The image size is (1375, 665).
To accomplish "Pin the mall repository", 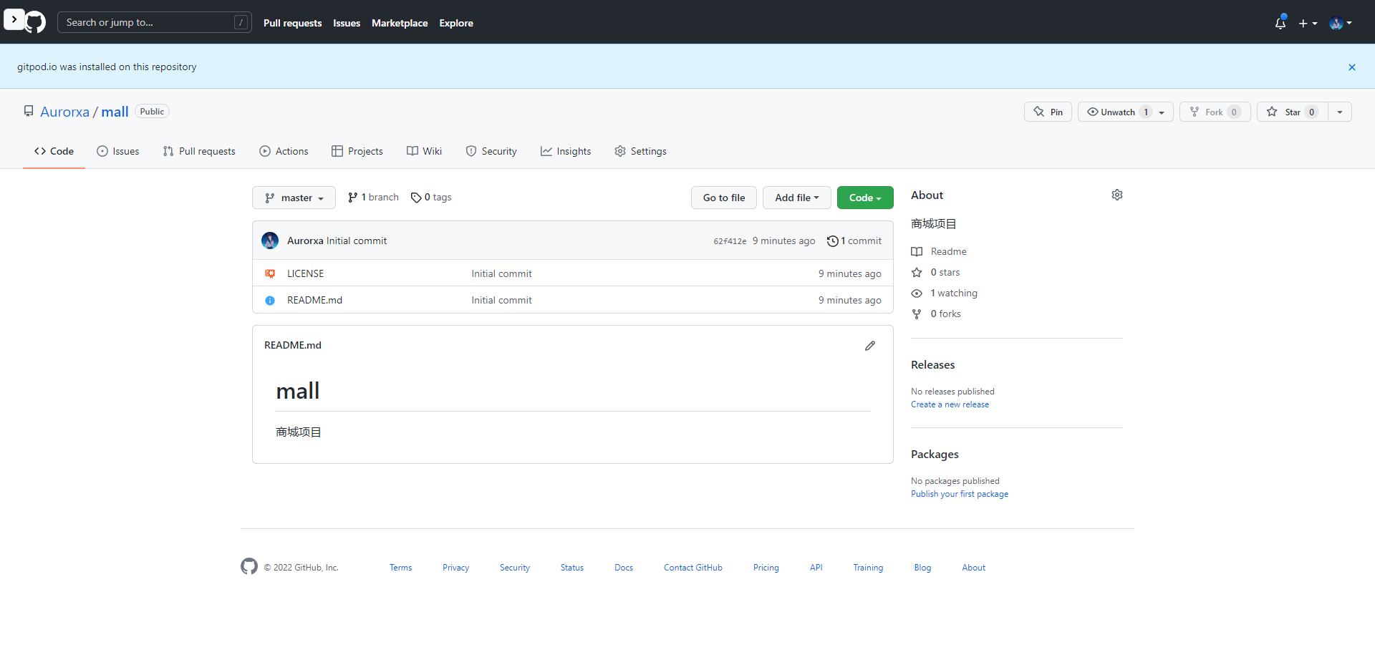I will point(1048,112).
